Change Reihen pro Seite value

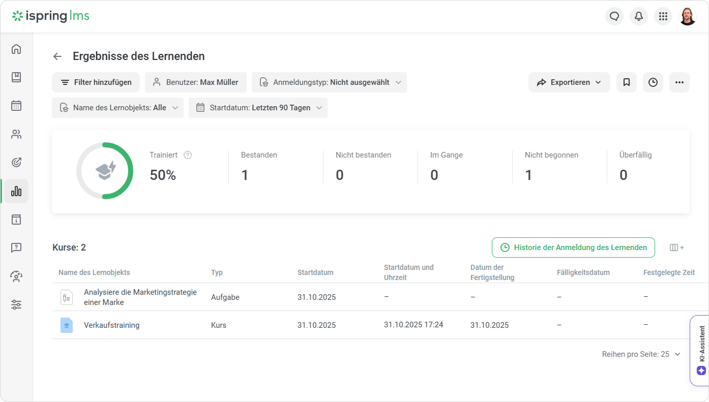(x=641, y=354)
